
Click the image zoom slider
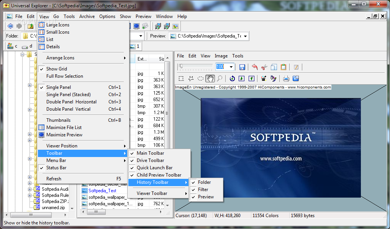pyautogui.click(x=196, y=66)
